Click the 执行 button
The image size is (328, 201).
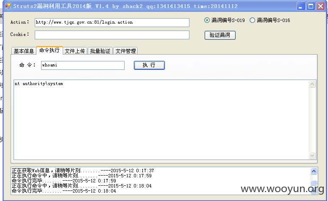click(x=149, y=65)
